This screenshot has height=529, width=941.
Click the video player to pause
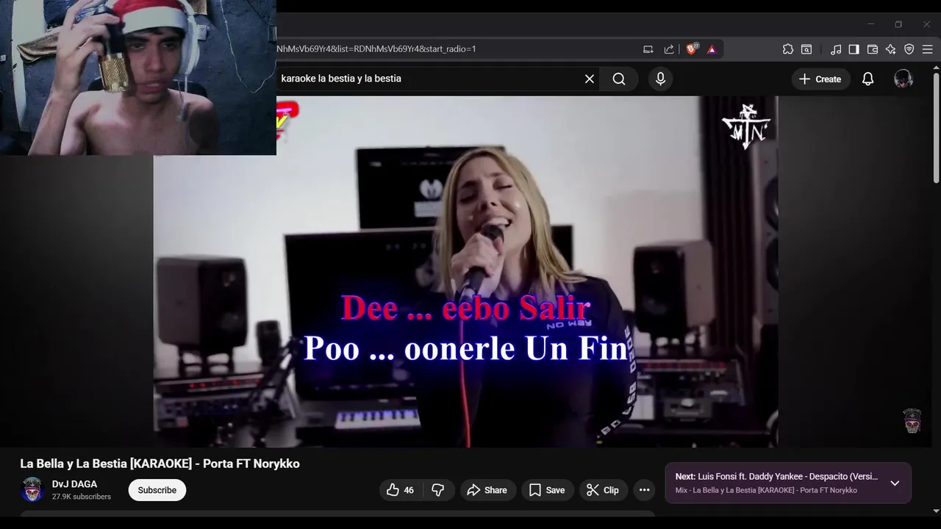coord(465,272)
